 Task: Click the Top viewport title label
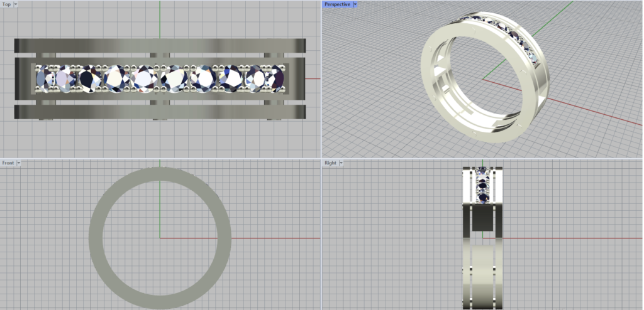point(6,4)
